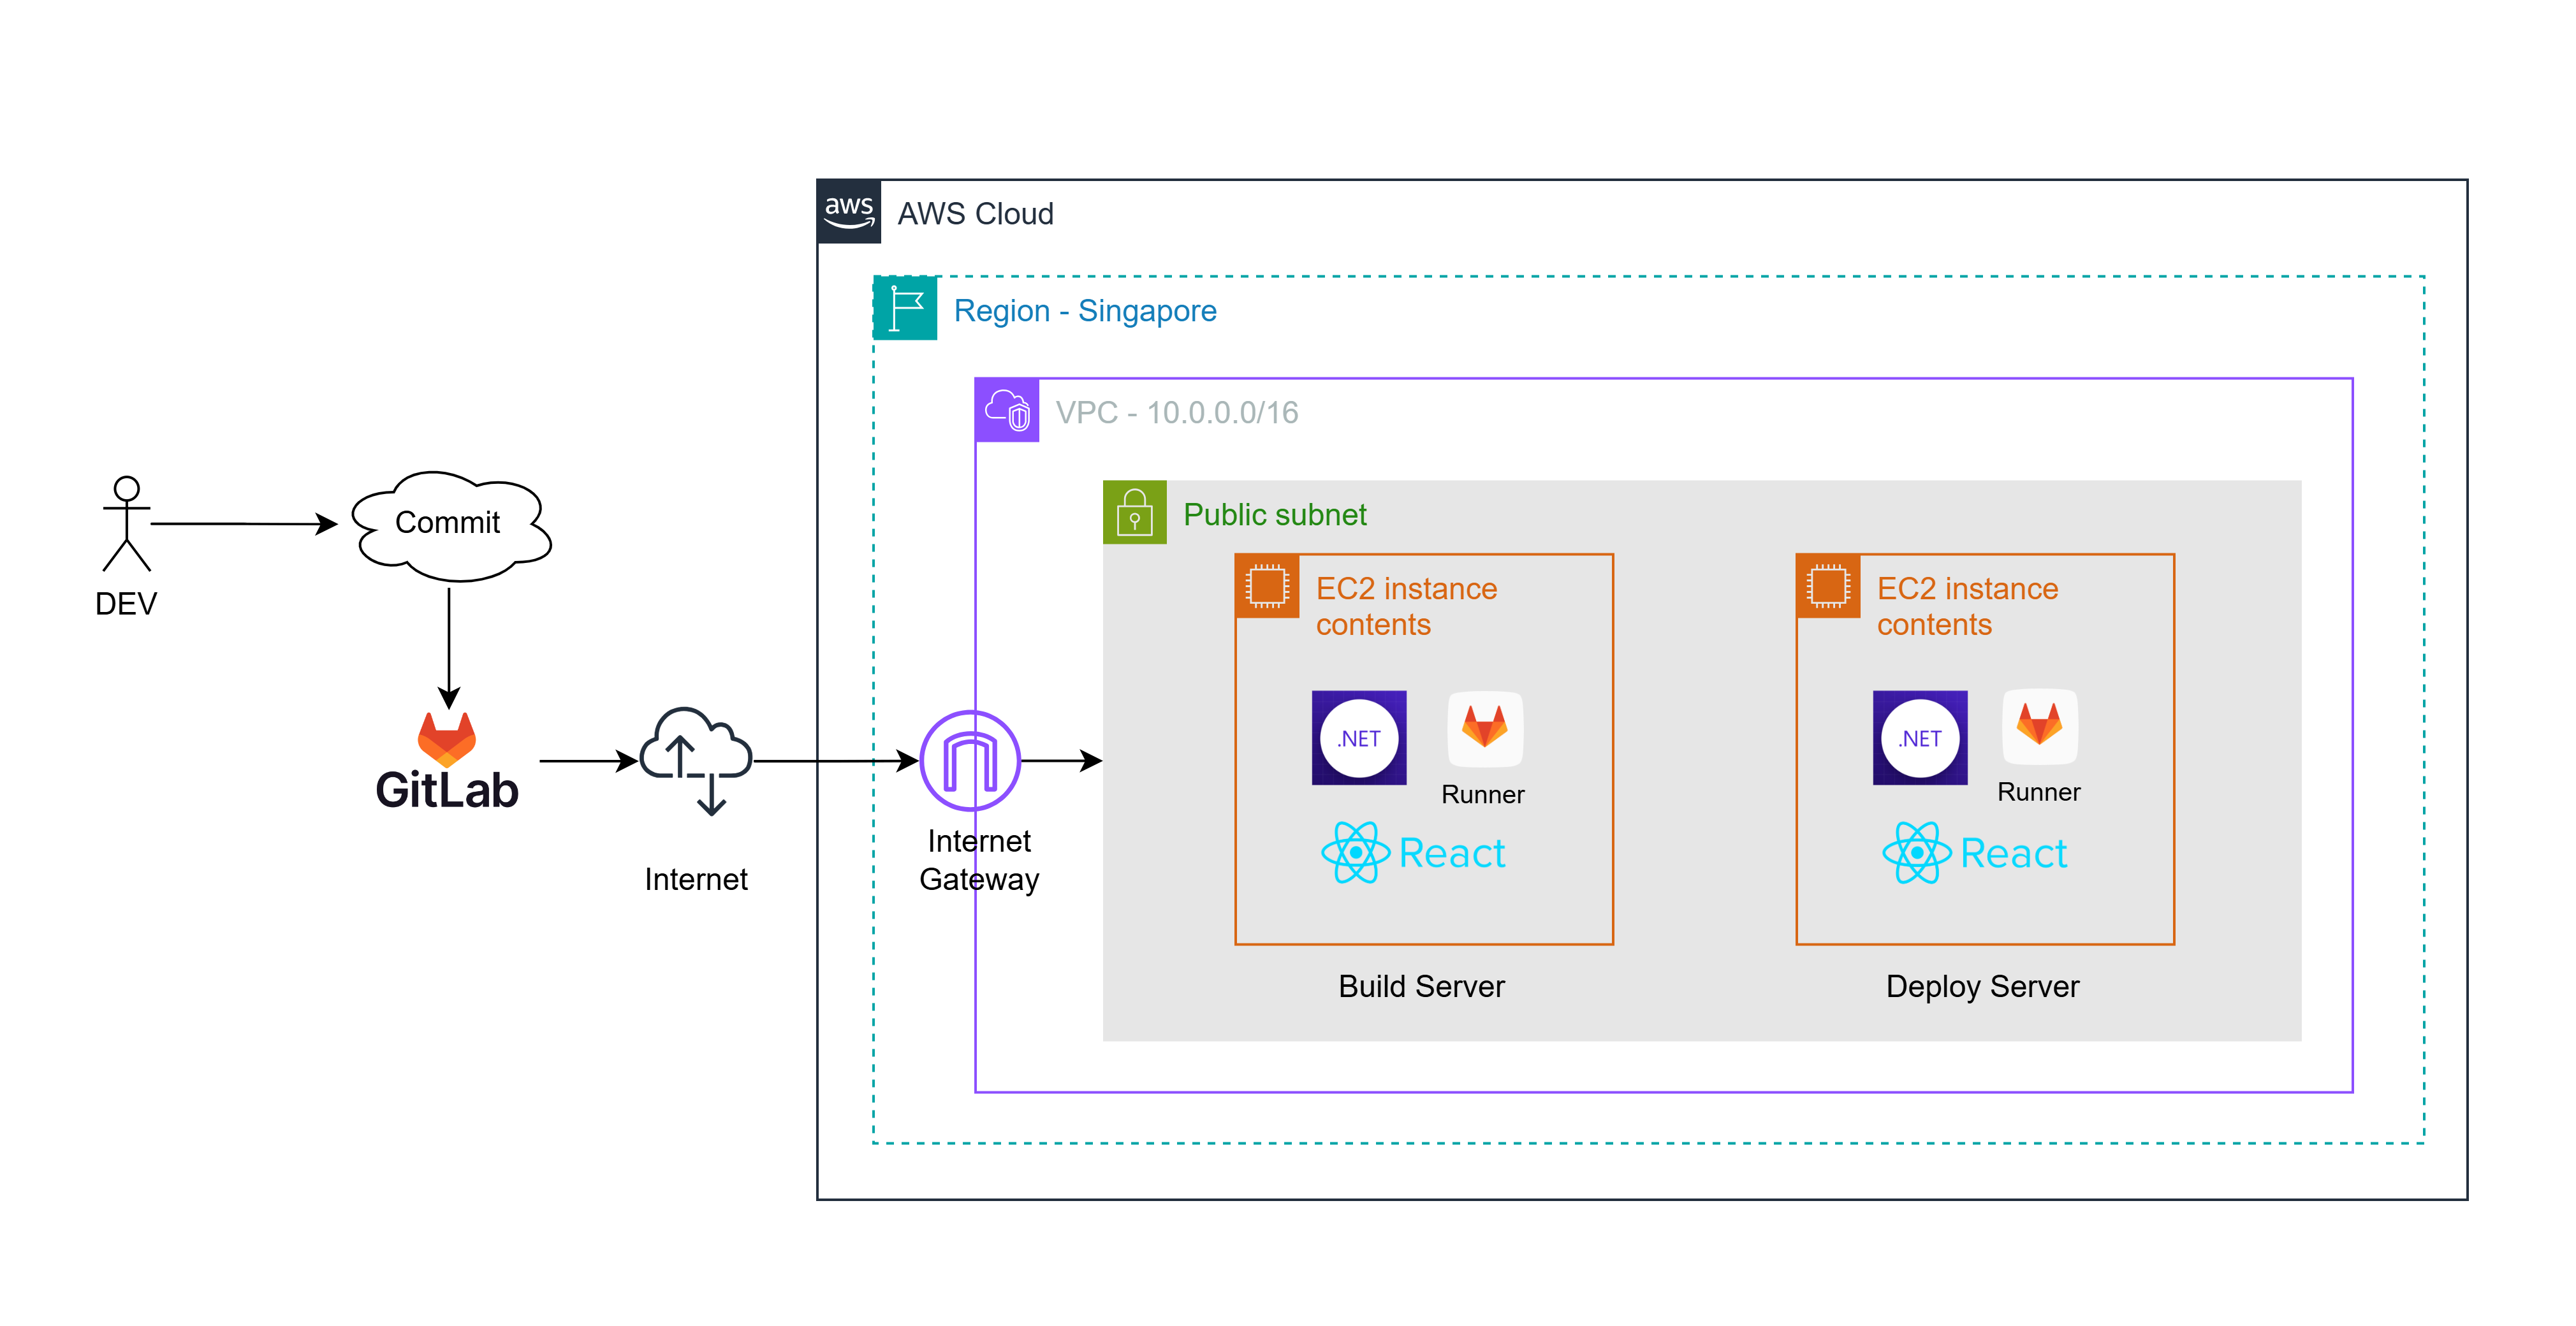Click the 'Runner' label in Deploy Server
Viewport: 2576px width, 1326px height.
click(x=2039, y=792)
